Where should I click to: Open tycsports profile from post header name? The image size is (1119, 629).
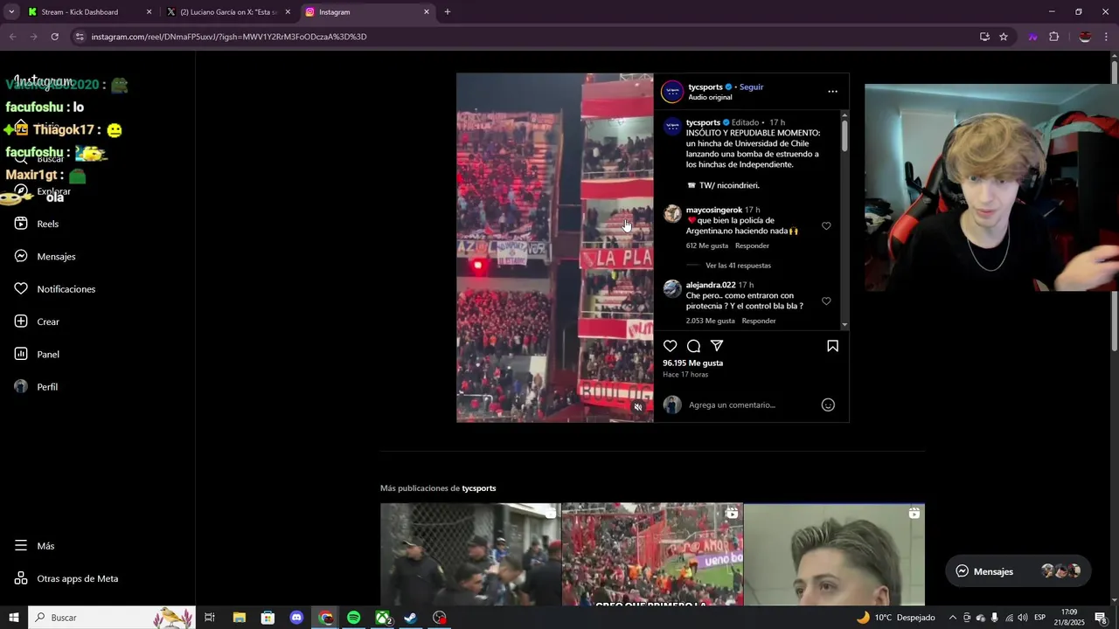[705, 86]
